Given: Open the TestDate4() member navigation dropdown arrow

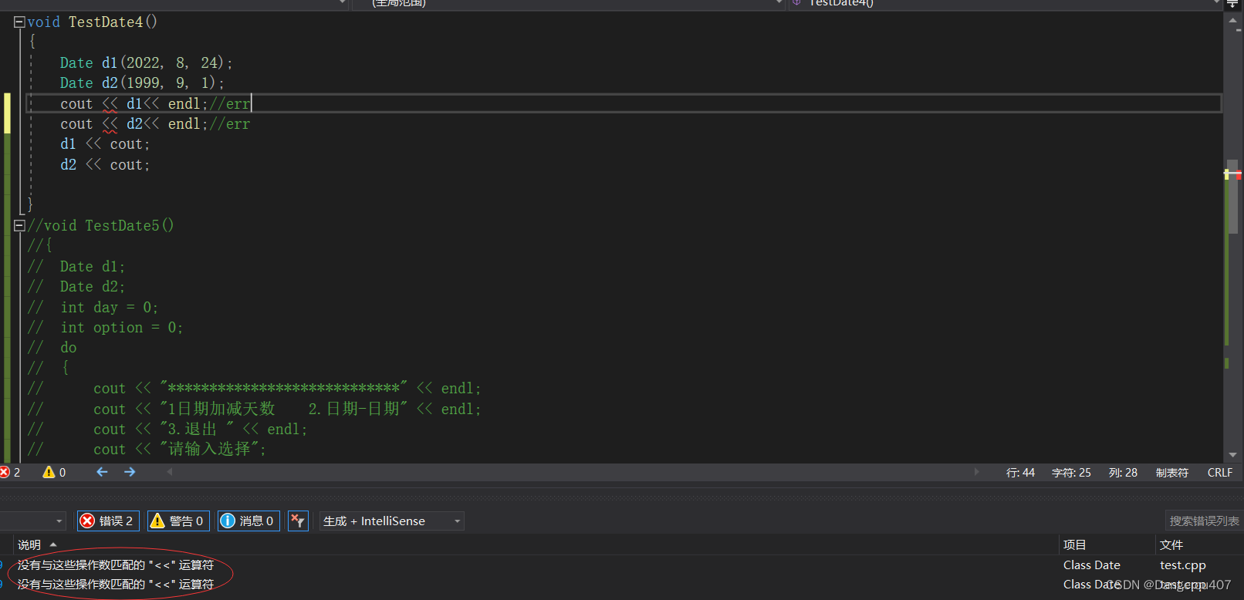Looking at the screenshot, I should pos(1217,3).
